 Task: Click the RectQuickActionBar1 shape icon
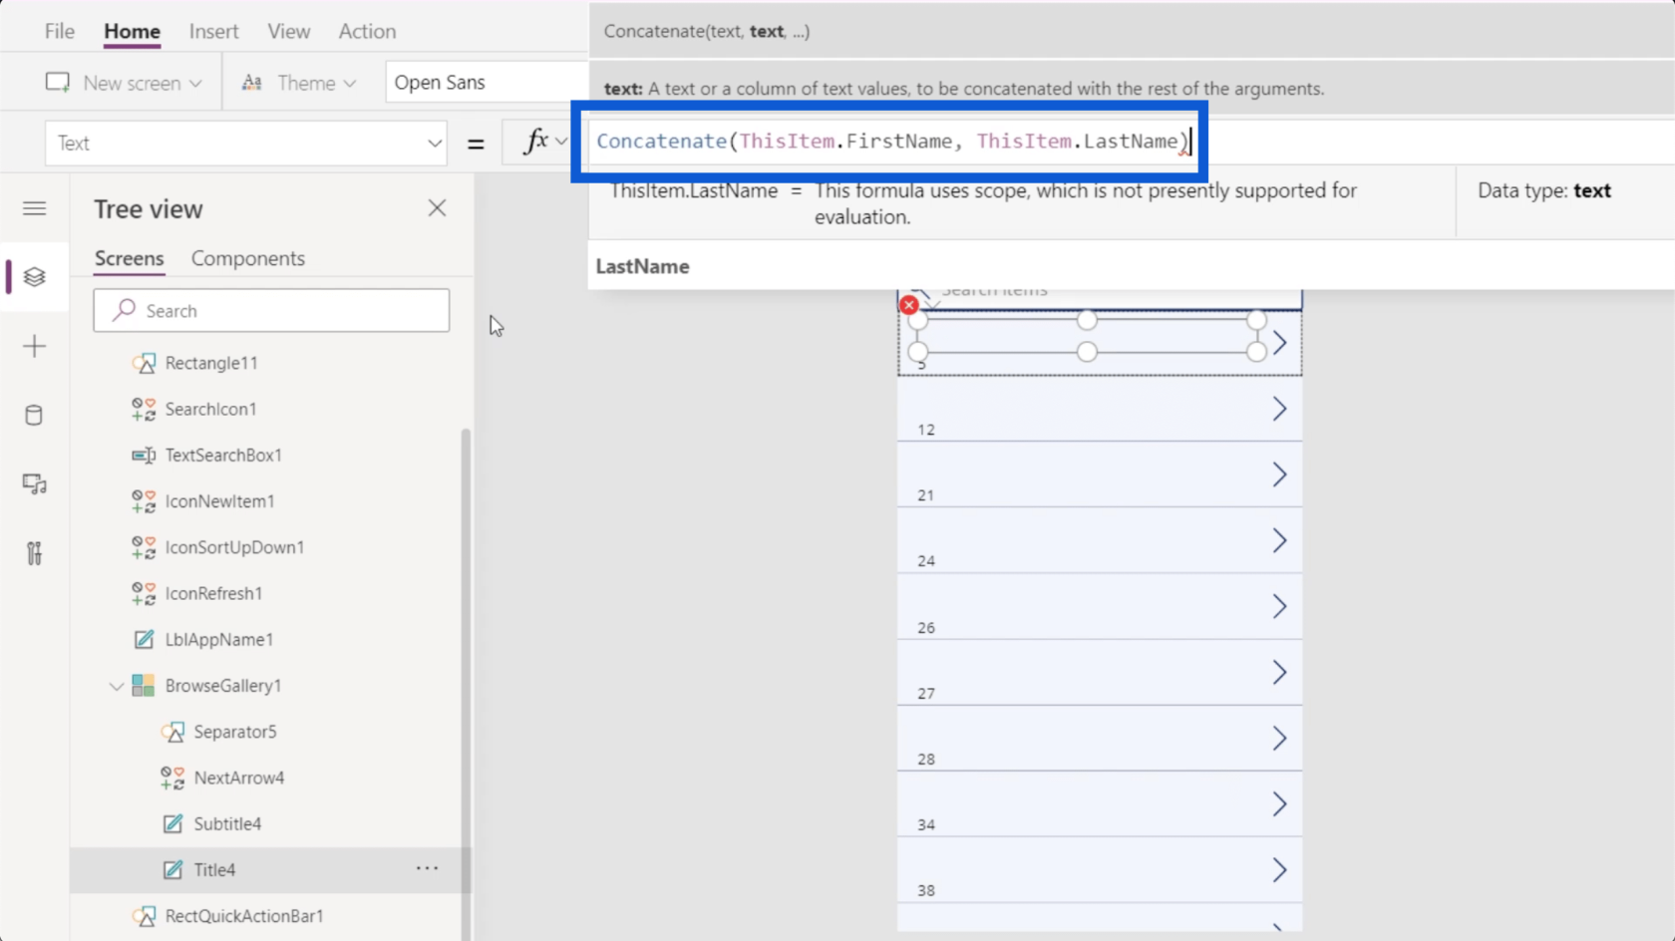(144, 915)
